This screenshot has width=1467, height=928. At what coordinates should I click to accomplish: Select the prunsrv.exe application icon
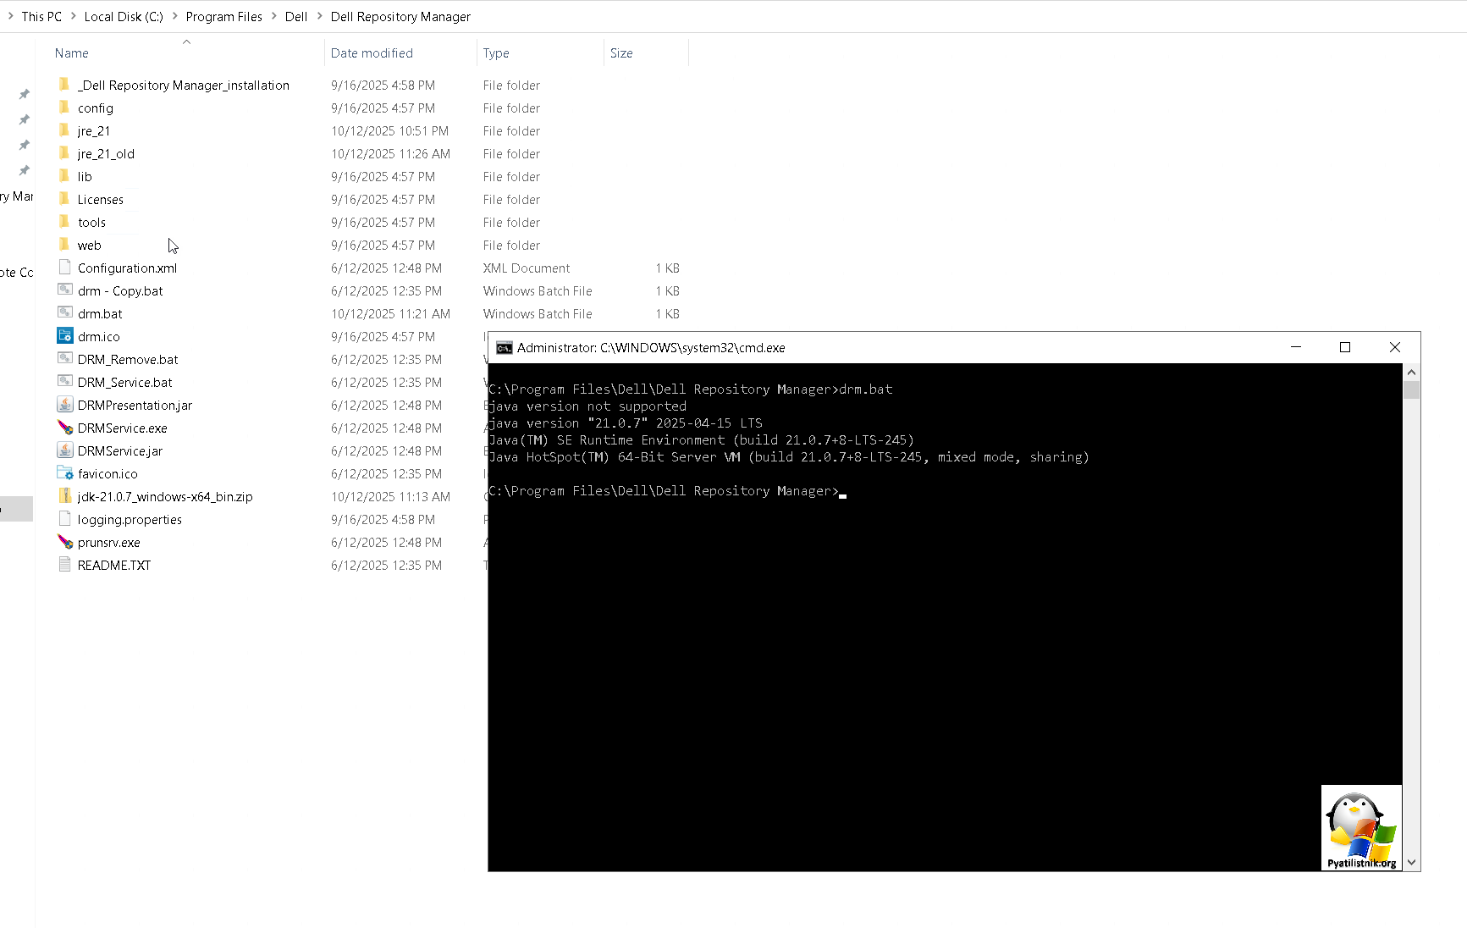click(x=65, y=542)
